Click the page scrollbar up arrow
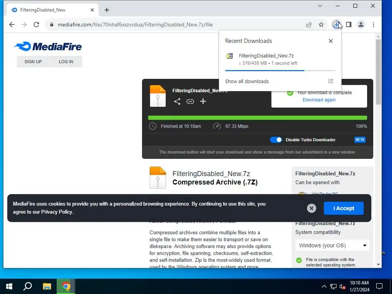Image resolution: width=392 pixels, height=294 pixels. (x=378, y=36)
